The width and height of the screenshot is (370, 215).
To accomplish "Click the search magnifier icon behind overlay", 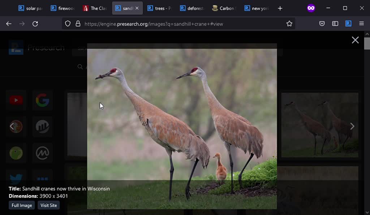I will (80, 67).
